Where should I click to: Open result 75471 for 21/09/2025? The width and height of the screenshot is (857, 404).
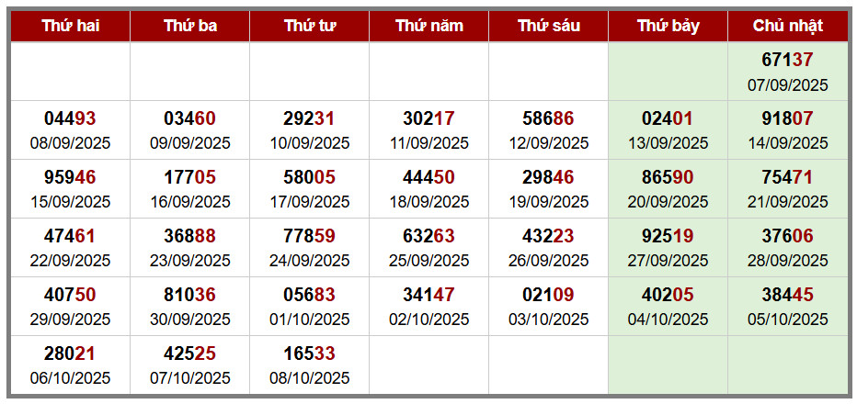click(787, 188)
